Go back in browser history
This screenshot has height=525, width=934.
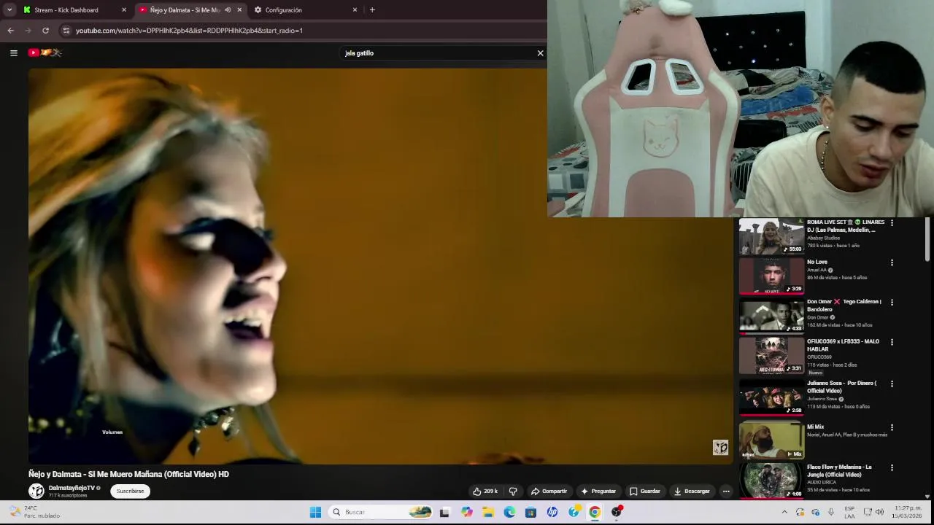point(10,31)
